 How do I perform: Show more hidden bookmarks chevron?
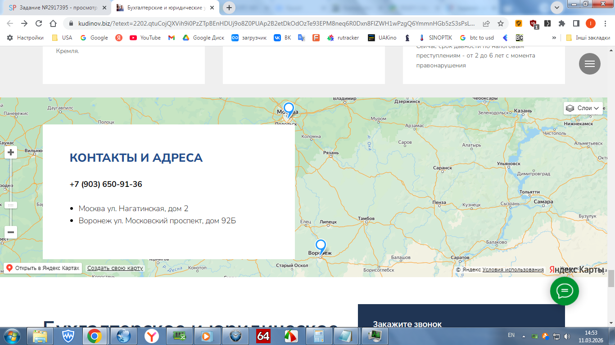tap(554, 38)
